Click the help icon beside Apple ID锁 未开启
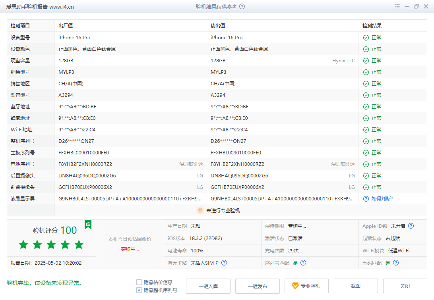This screenshot has width=434, height=300. tap(411, 226)
